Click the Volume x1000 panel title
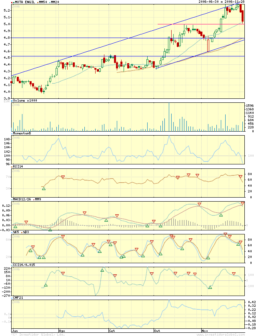Image resolution: width=256 pixels, height=336 pixels. tap(25, 100)
